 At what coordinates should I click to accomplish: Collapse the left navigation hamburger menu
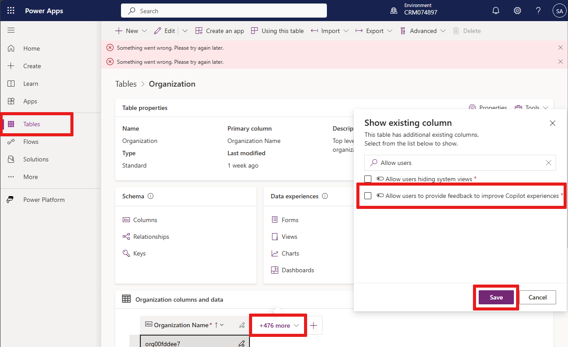(11, 30)
